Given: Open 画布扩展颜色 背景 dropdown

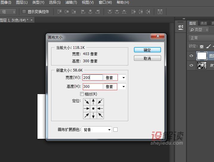Looking at the screenshot, I should coord(97,130).
